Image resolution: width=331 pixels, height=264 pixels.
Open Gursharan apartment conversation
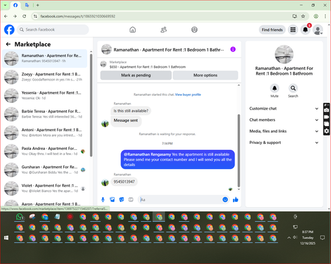45,170
